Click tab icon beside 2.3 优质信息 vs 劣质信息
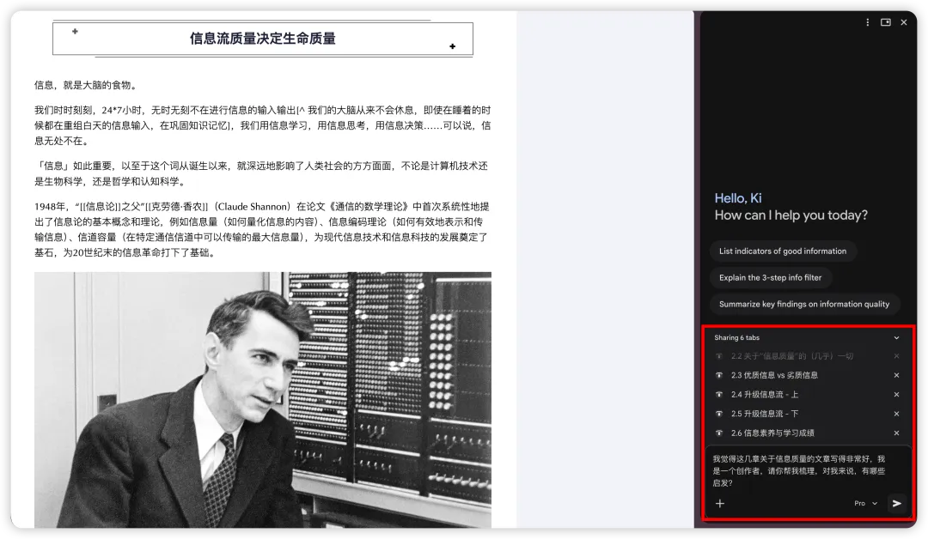Screen dimensions: 928x539 point(719,375)
